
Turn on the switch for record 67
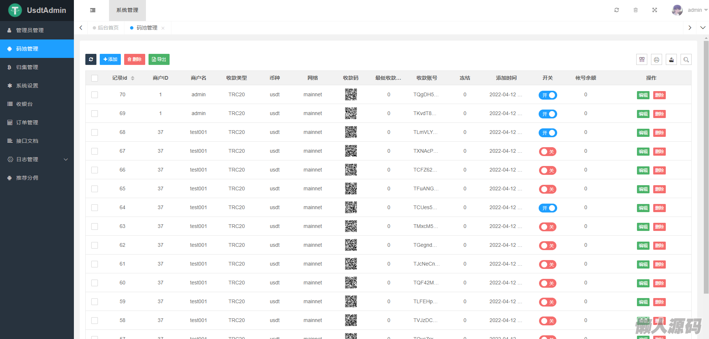[548, 152]
